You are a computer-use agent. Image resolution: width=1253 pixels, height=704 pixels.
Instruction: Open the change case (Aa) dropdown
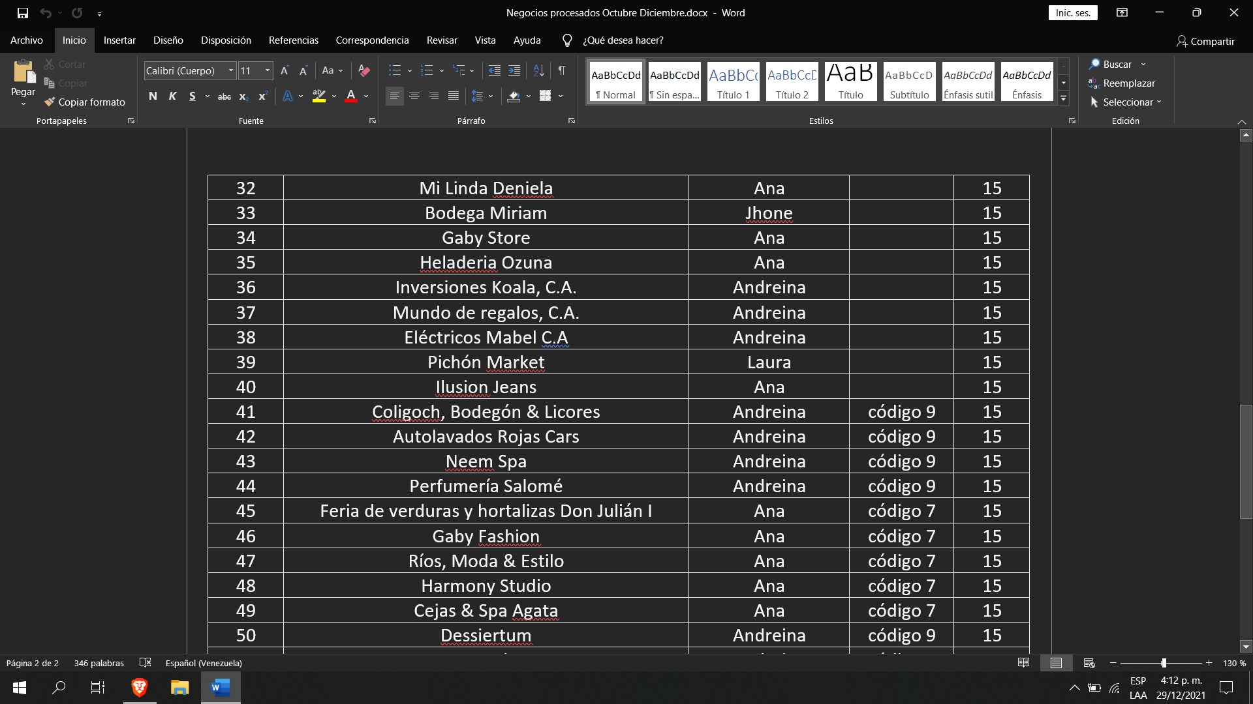[x=332, y=70]
